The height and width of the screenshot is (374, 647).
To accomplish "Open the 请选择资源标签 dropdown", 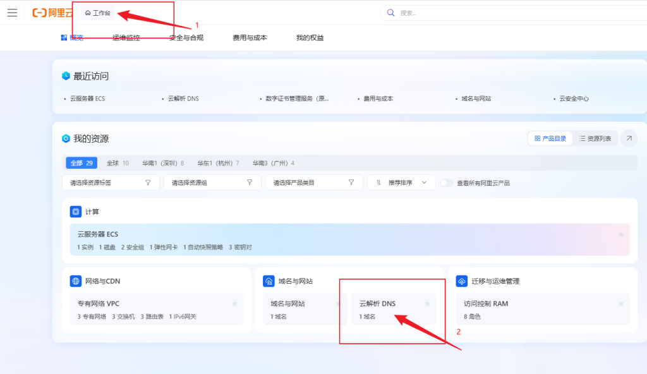I will [111, 183].
